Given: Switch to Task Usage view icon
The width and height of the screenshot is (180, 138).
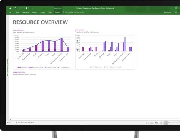Looking at the screenshot, I should click(x=152, y=123).
